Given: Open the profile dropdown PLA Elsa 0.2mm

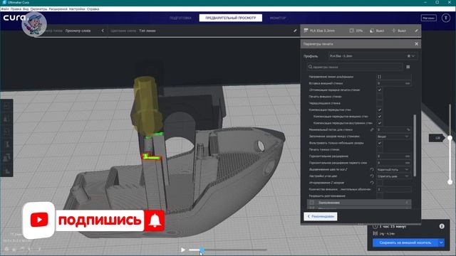Looking at the screenshot, I should pyautogui.click(x=373, y=56).
